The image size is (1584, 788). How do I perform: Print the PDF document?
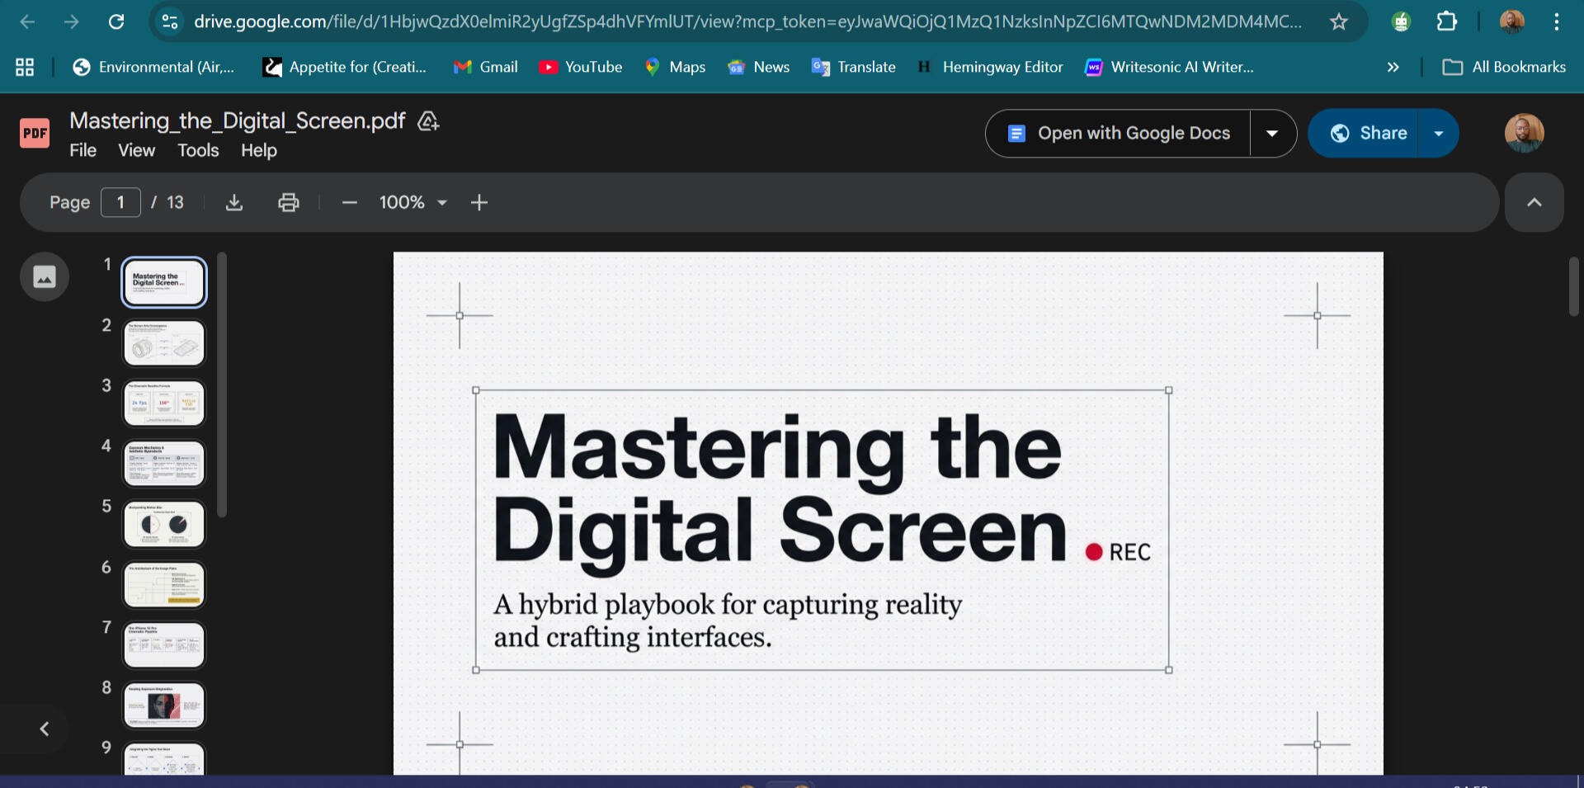click(288, 202)
